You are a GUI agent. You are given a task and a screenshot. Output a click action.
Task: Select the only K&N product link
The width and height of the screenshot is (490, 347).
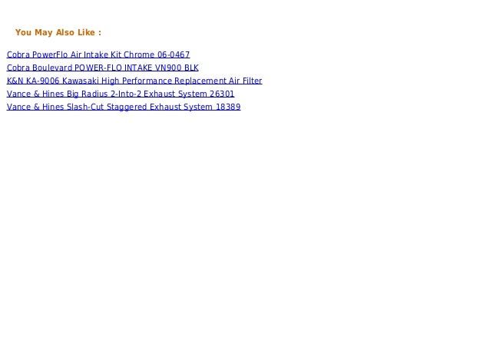134,81
